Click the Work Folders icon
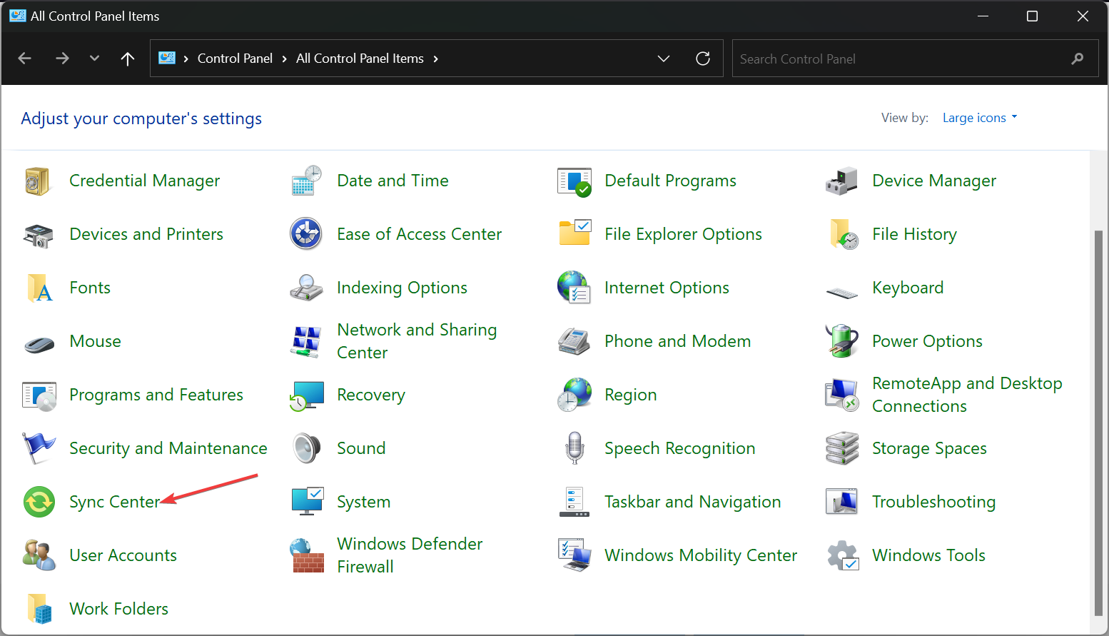The width and height of the screenshot is (1109, 636). click(x=39, y=609)
